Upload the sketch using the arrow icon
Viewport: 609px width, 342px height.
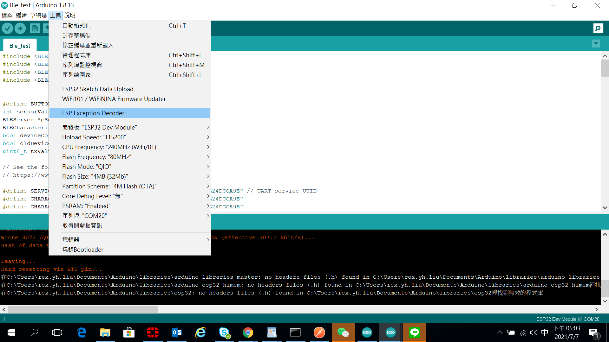[x=20, y=28]
